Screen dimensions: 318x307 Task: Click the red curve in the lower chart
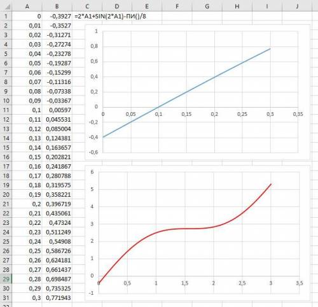coord(184,229)
